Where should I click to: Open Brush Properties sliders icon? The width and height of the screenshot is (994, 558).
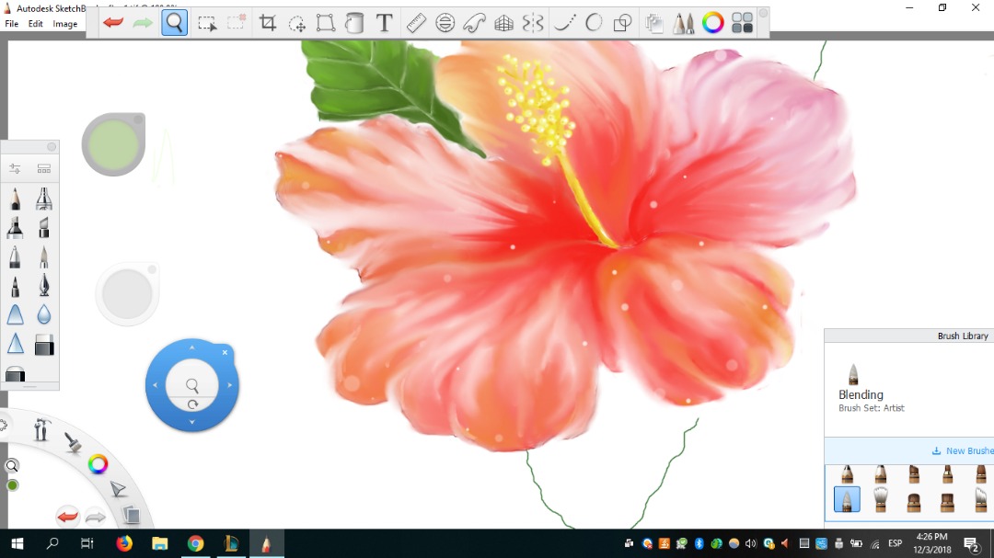pyautogui.click(x=16, y=169)
